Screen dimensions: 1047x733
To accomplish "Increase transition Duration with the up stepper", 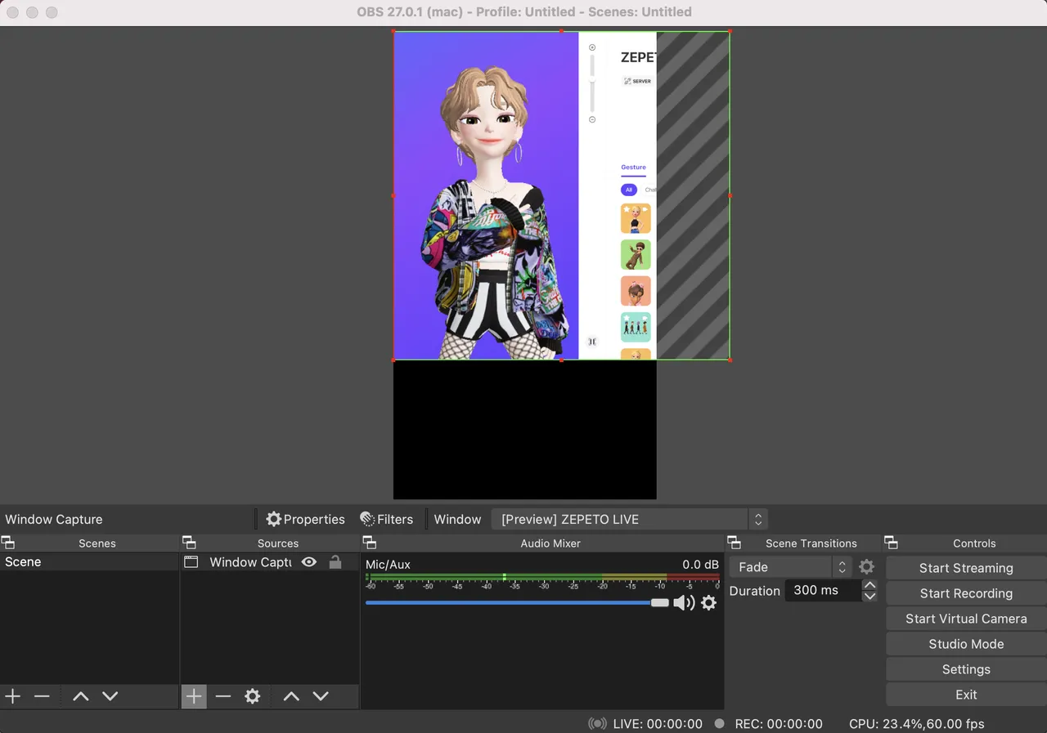I will coord(870,585).
